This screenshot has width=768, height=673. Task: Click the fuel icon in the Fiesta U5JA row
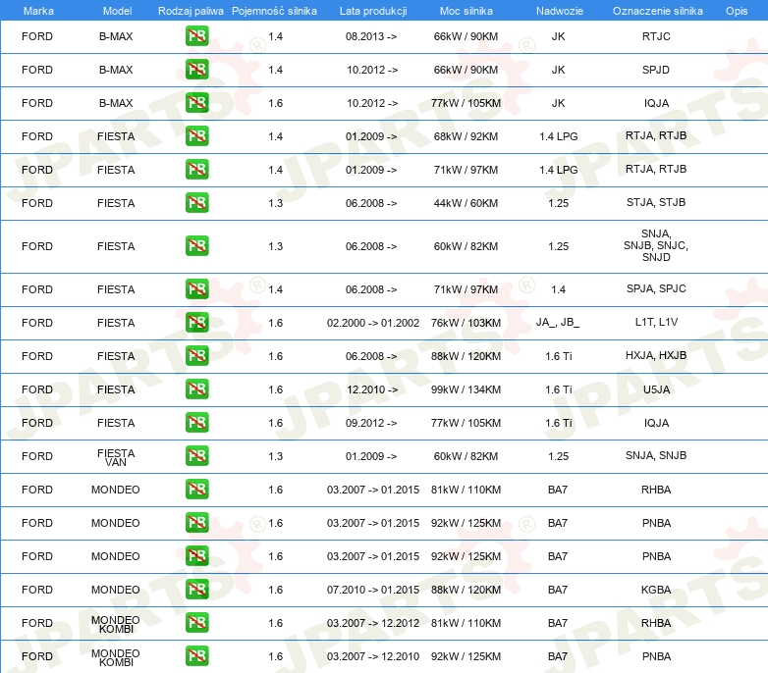(x=196, y=389)
